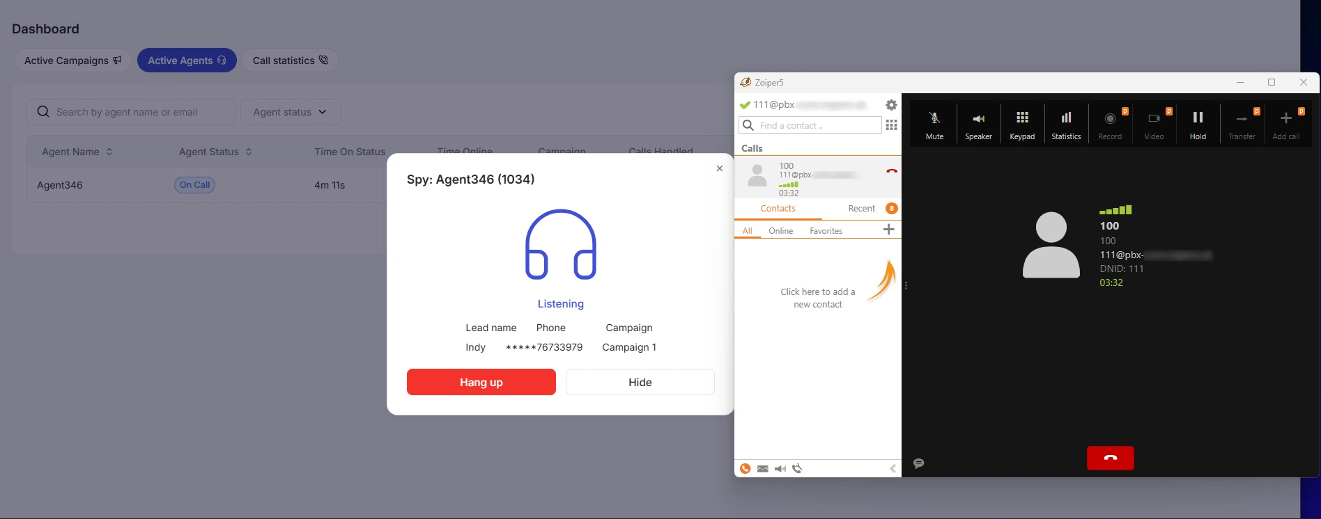Hide the Spy Agent346 dialog
Image resolution: width=1321 pixels, height=519 pixels.
click(x=640, y=382)
